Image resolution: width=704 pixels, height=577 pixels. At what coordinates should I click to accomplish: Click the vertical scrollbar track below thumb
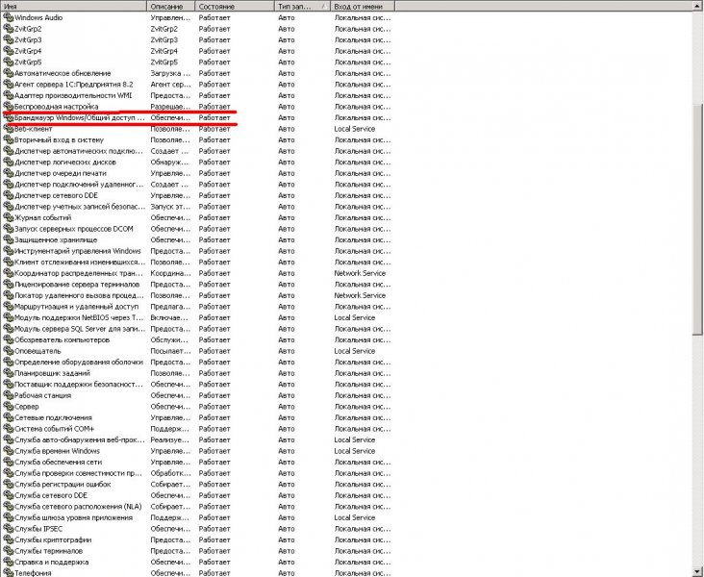[697, 452]
